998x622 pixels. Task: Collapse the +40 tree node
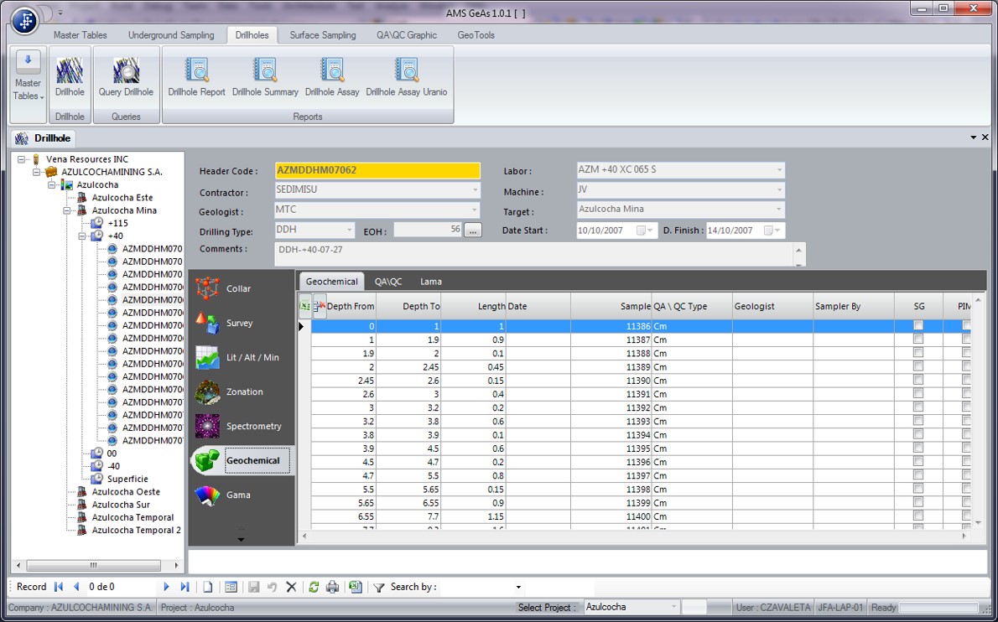[84, 236]
